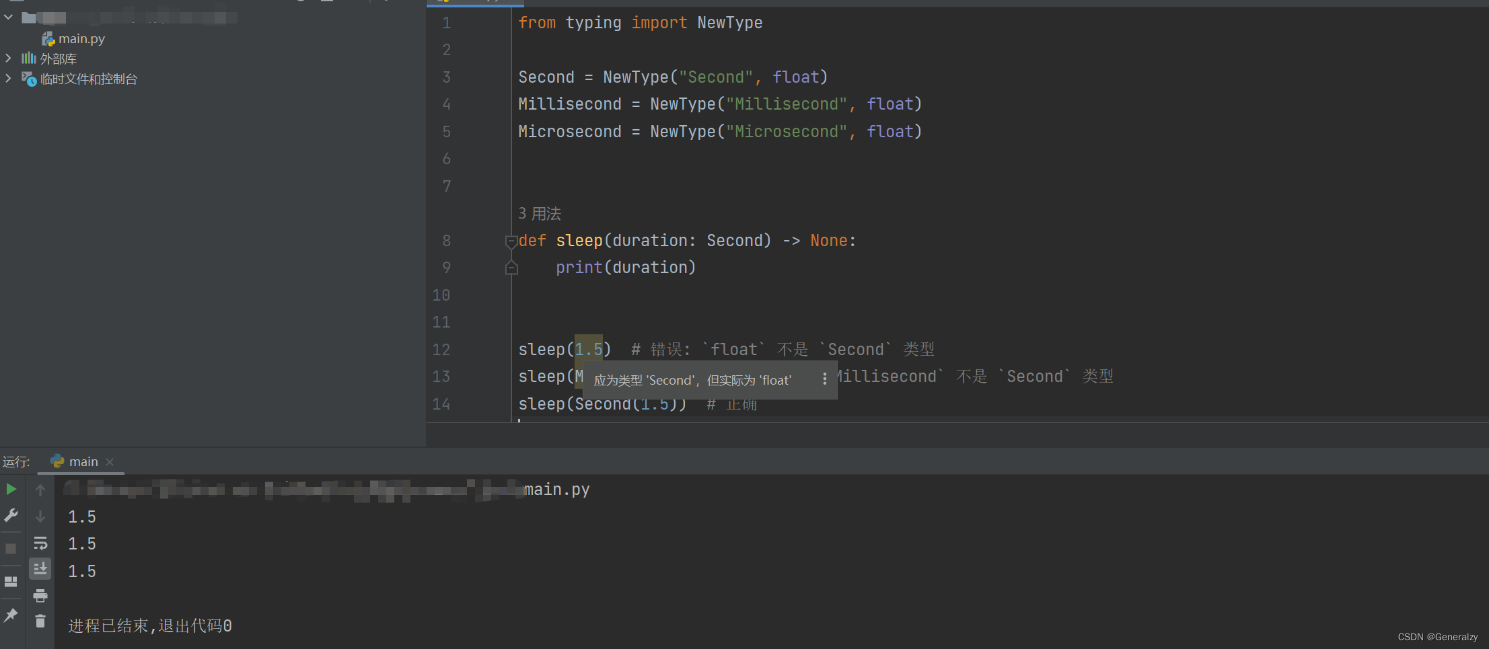
Task: Click the 运行: panel label
Action: click(16, 462)
